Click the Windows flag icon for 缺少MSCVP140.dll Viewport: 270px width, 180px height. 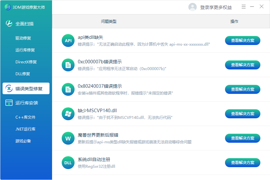(68, 114)
